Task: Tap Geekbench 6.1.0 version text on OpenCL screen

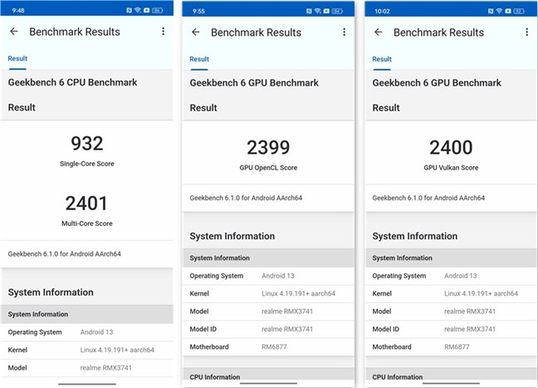Action: [246, 198]
